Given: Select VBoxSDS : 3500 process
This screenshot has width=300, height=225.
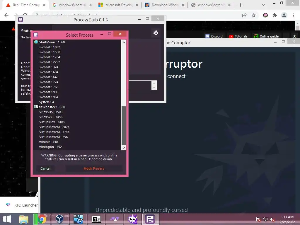Looking at the screenshot, I should coord(77,112).
